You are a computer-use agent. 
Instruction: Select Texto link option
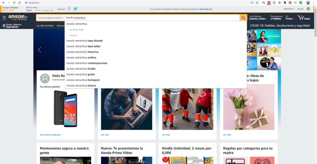29,10
